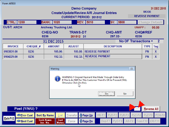169x127 pixels.
Task: Click the PyD-F2 button
Action: (x=112, y=115)
